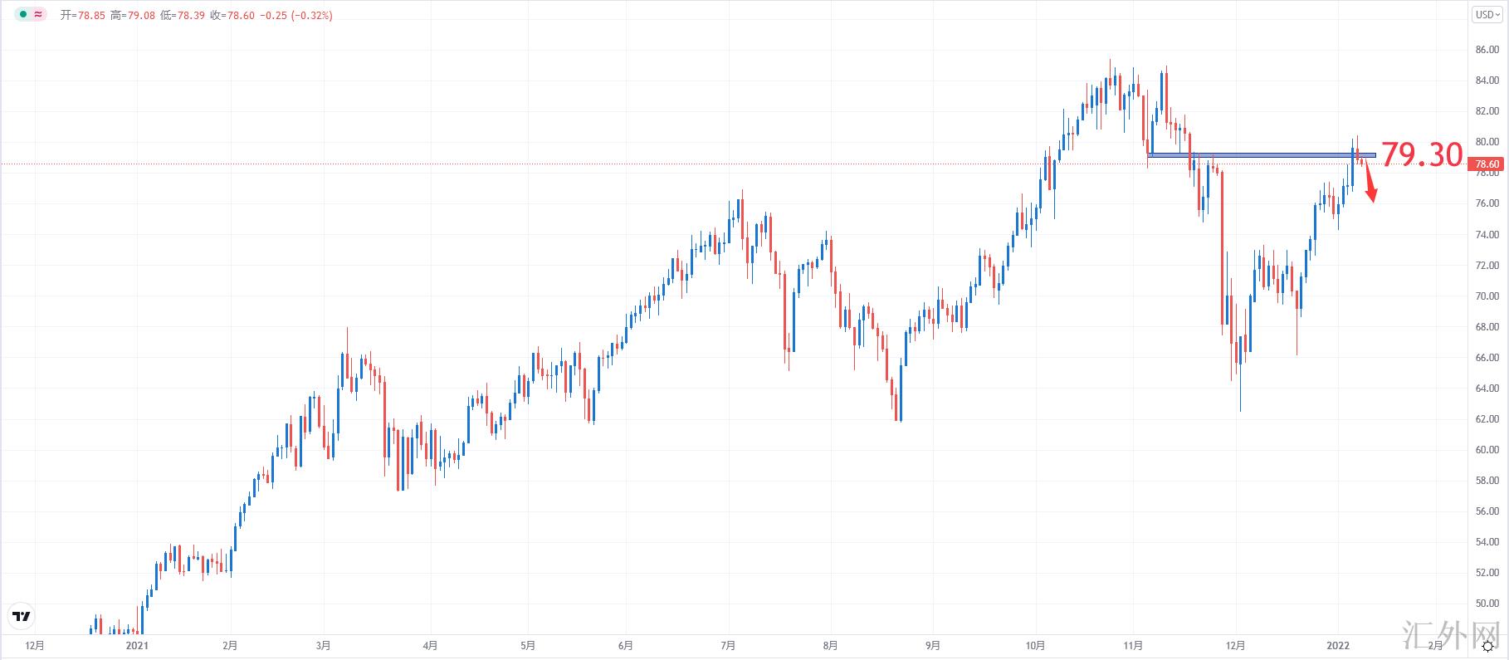The height and width of the screenshot is (660, 1509).
Task: Click the 84.00 price axis label
Action: (1487, 81)
